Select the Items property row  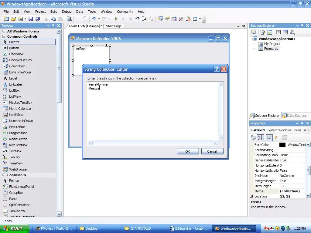click(x=278, y=191)
